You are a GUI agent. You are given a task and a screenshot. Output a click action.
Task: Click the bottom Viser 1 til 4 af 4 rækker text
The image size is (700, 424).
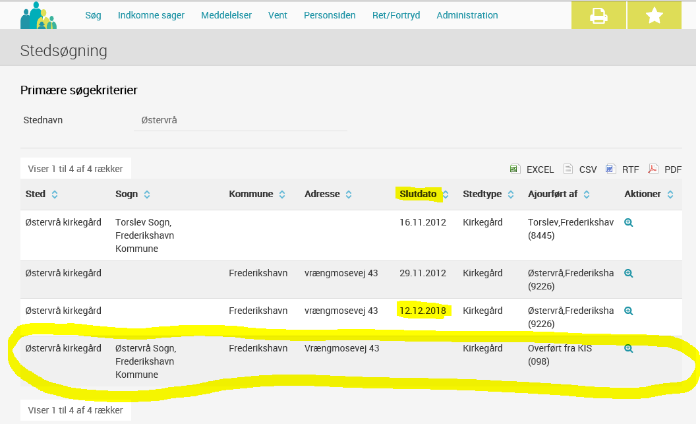(x=75, y=410)
